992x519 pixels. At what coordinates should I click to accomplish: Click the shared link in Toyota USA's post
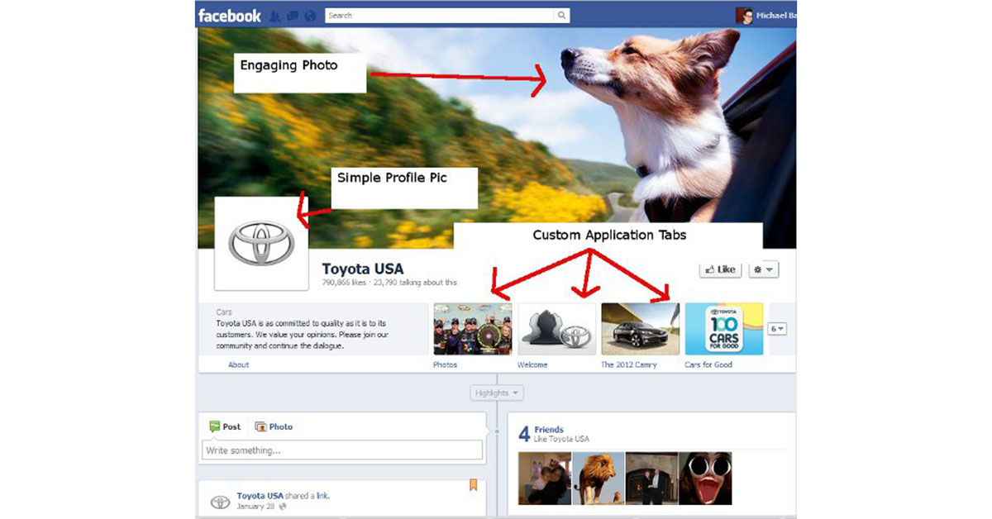[x=322, y=495]
